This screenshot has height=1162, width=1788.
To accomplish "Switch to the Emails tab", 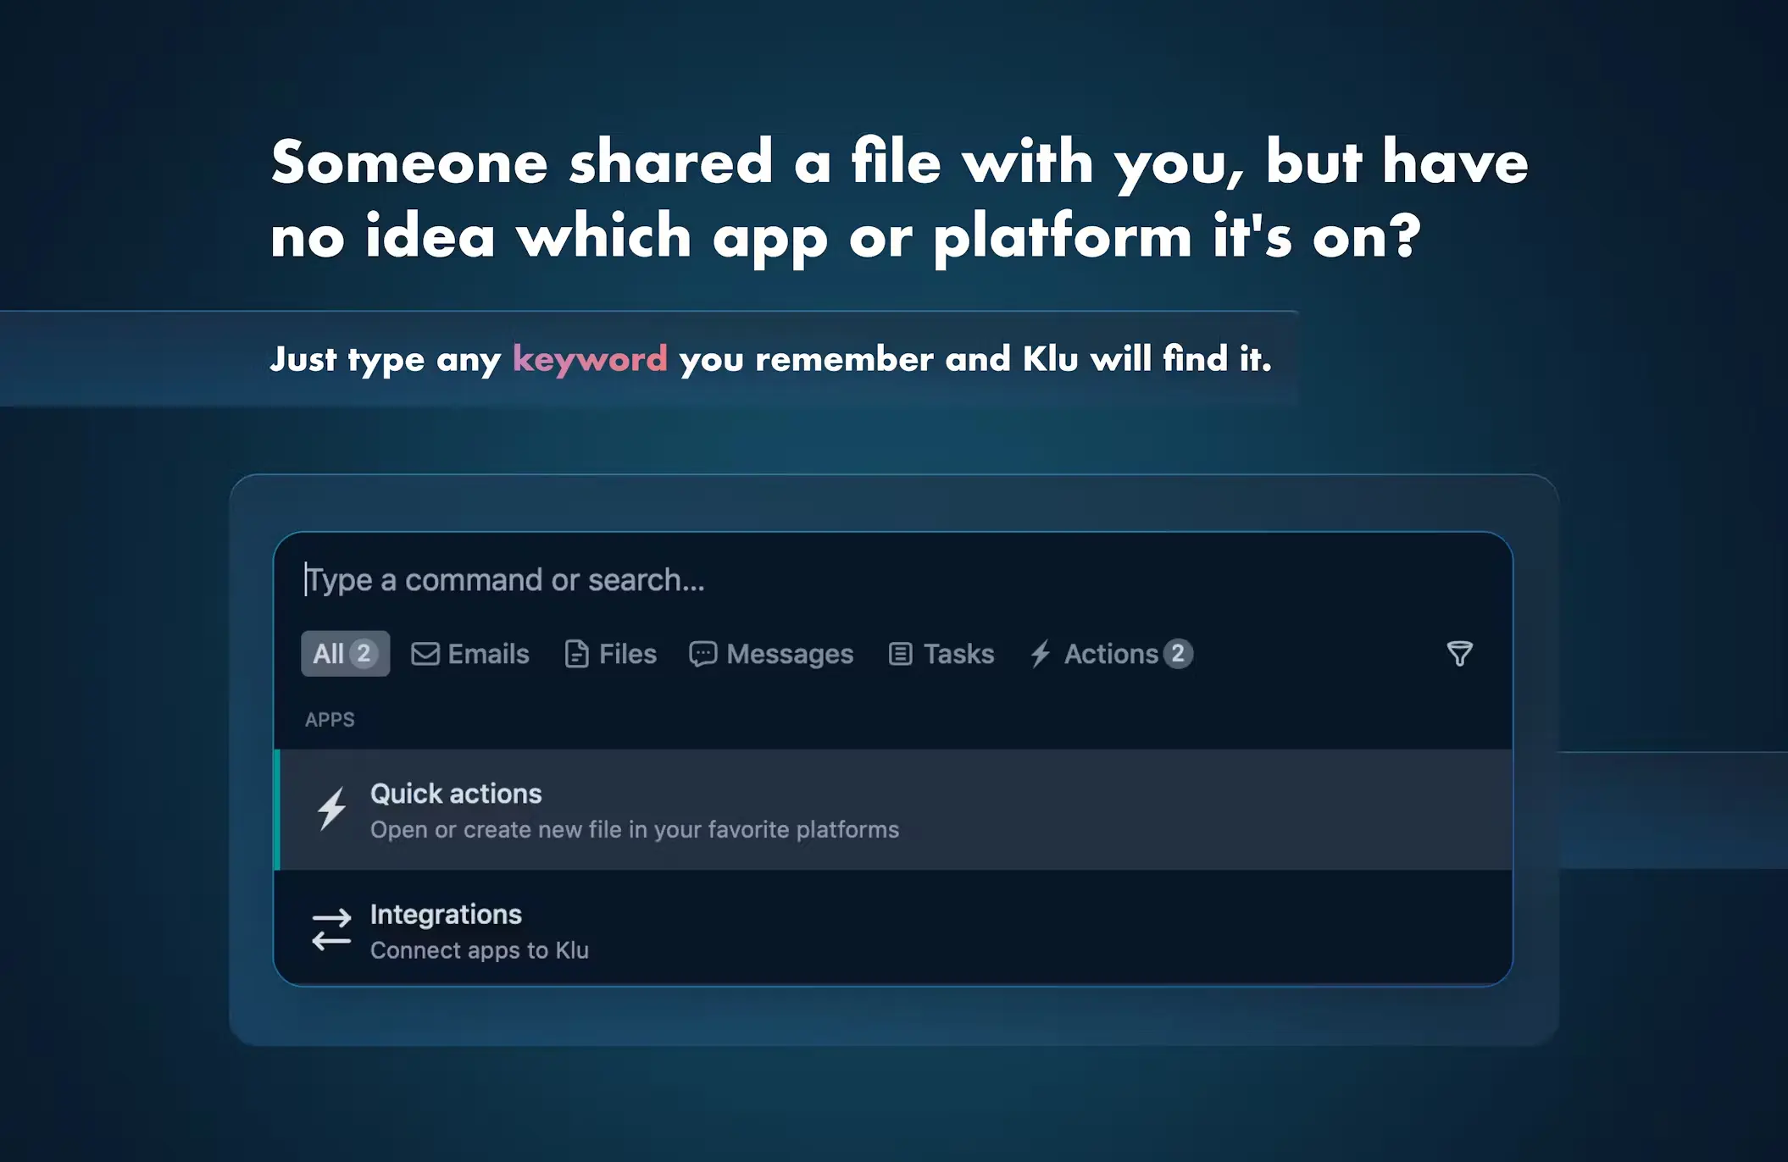I will tap(488, 654).
